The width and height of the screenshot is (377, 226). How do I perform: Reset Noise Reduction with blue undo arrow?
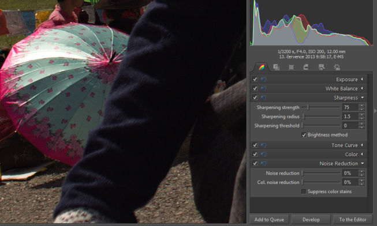(x=263, y=163)
